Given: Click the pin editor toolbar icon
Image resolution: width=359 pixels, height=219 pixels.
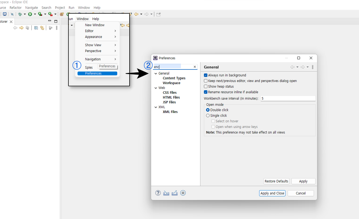Looking at the screenshot, I should [158, 14].
